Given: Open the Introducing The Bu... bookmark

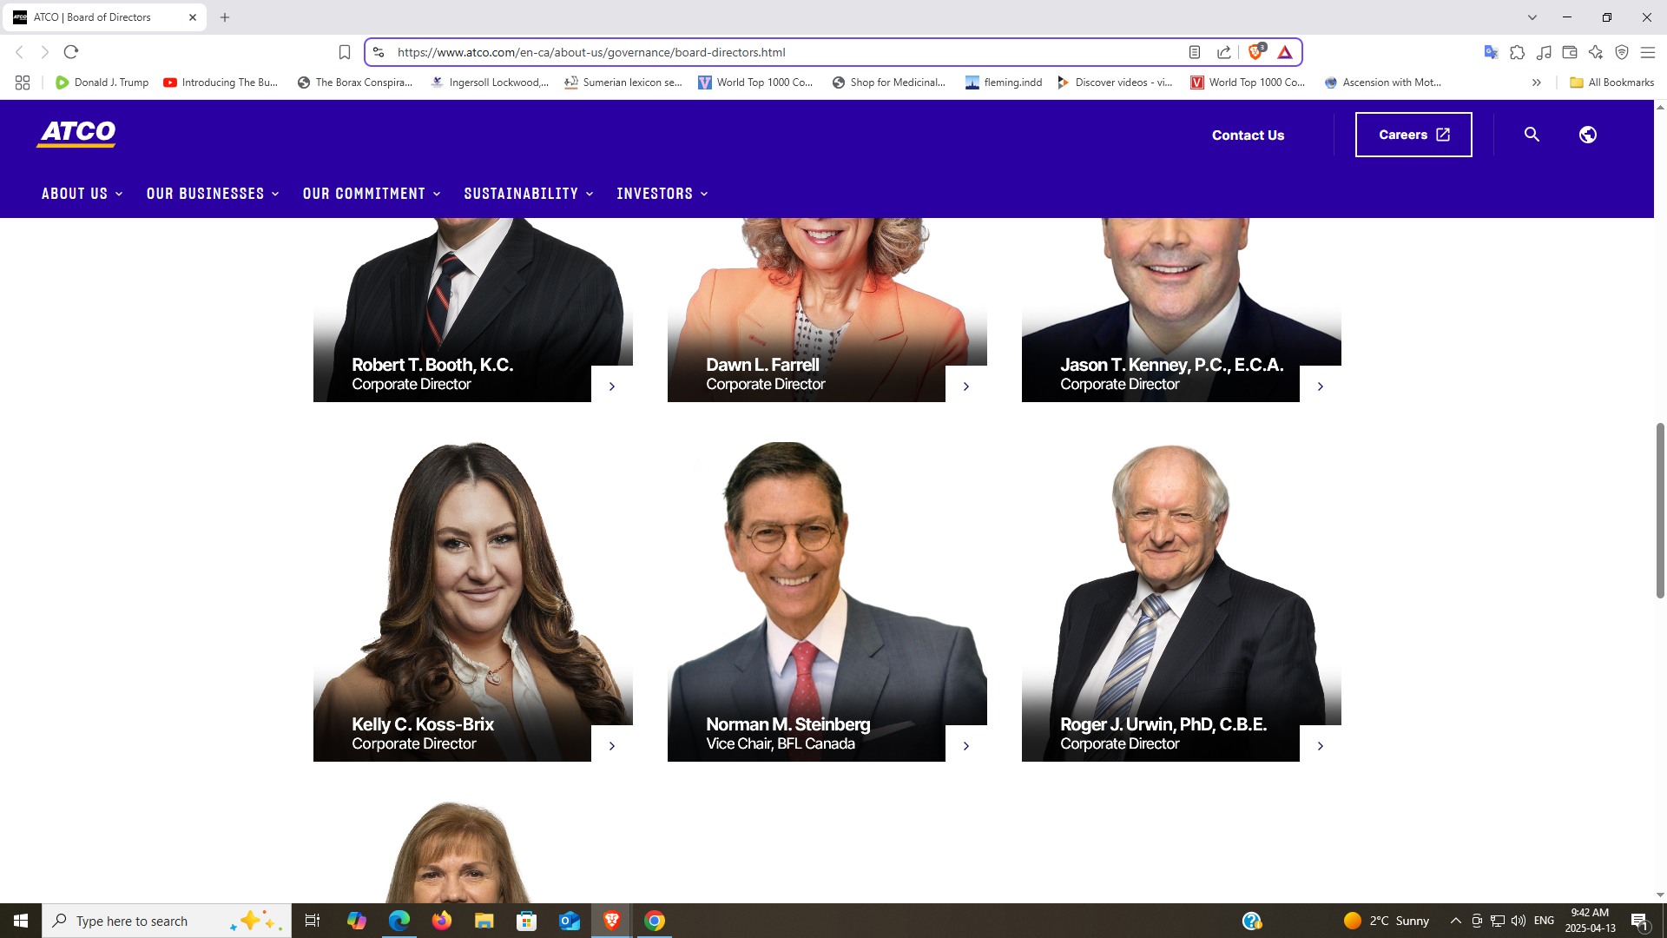Looking at the screenshot, I should point(221,83).
